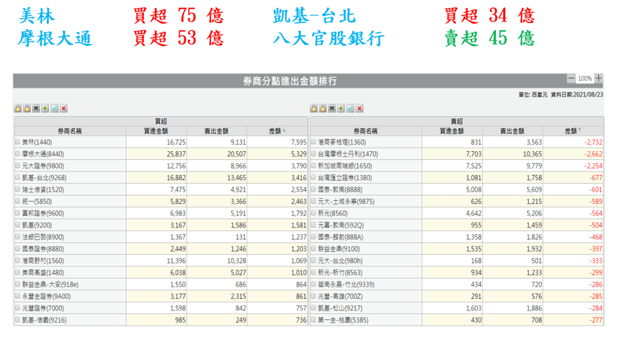Click the red X icon above the 賣超 table
The image size is (619, 340).
tap(359, 108)
